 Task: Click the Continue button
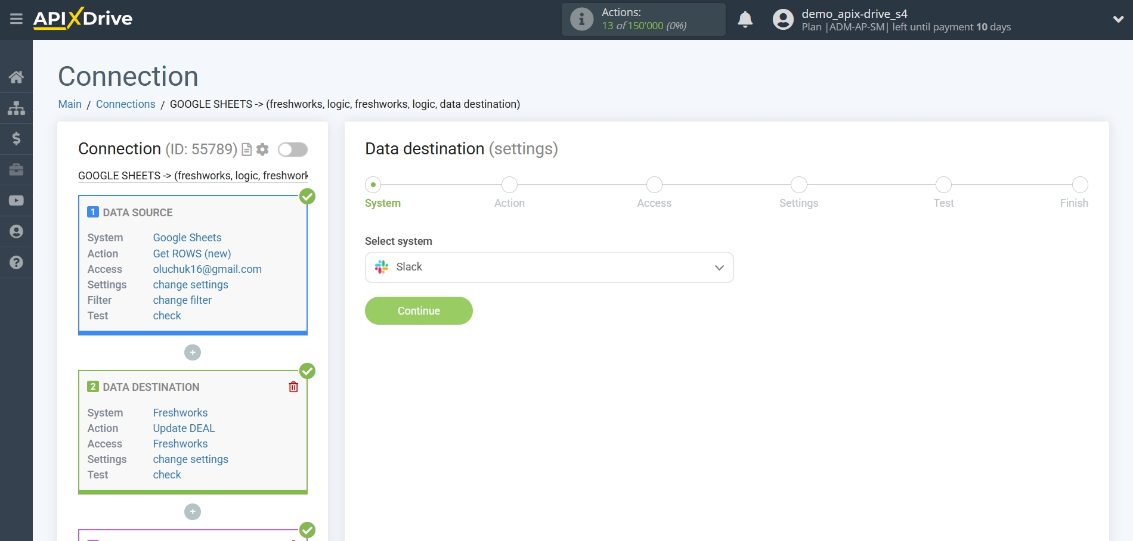coord(419,311)
